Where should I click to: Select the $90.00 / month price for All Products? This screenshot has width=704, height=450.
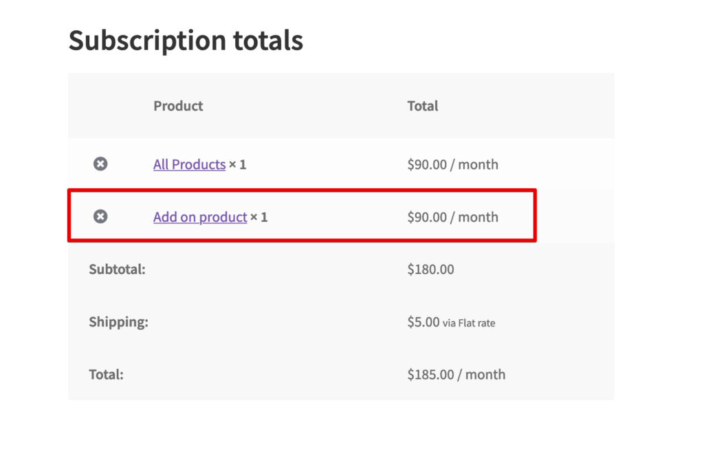[x=452, y=164]
